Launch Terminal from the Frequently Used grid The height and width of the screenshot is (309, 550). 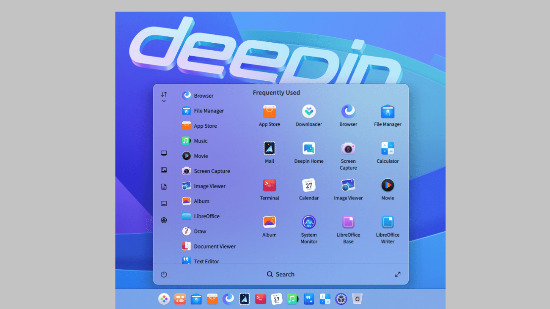pos(269,189)
